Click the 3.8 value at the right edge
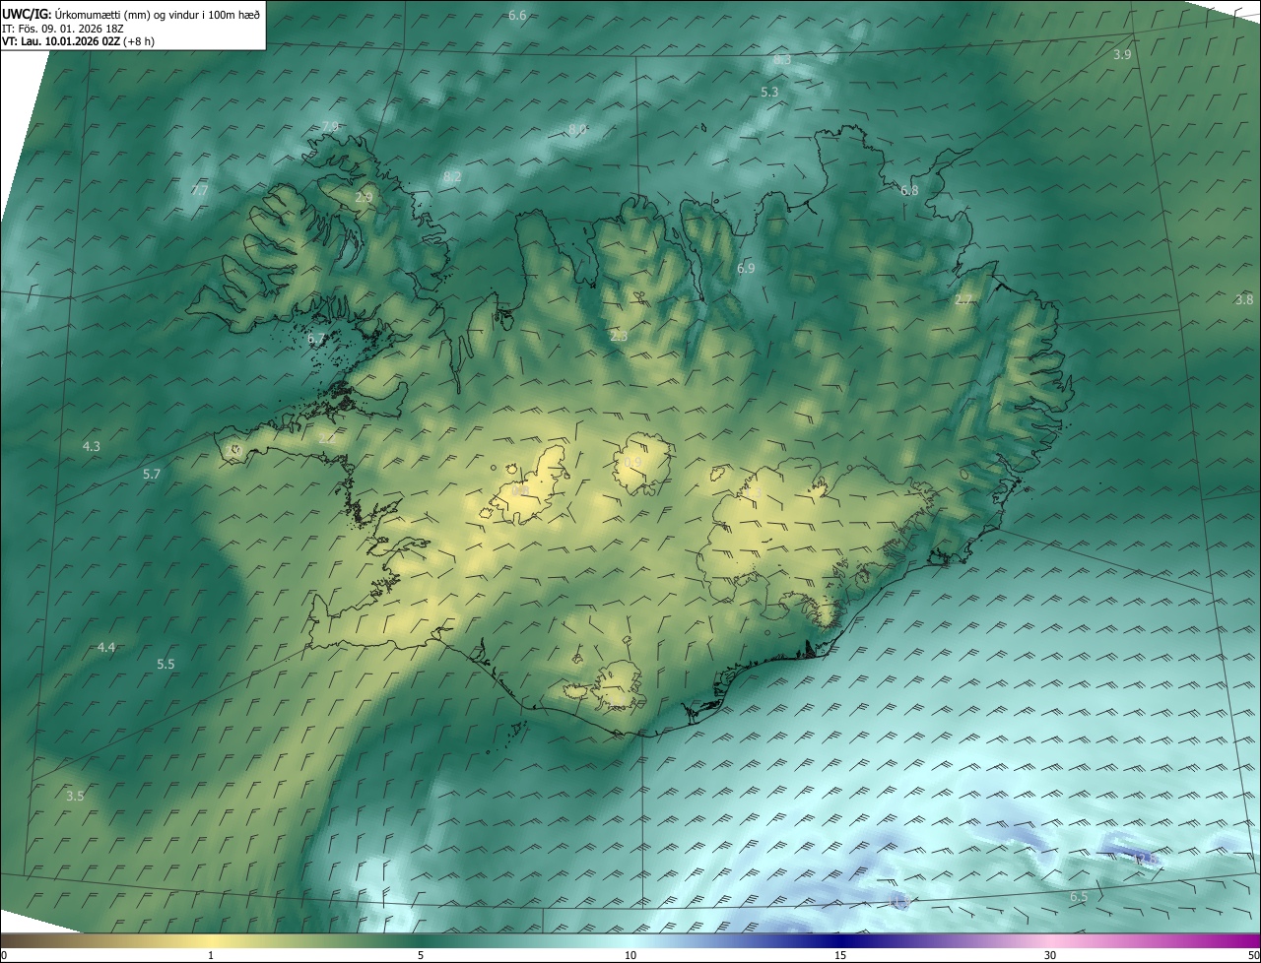 click(1244, 300)
